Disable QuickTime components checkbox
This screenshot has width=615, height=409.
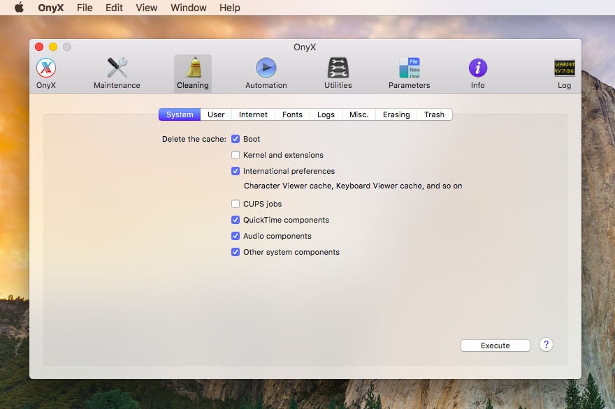(x=236, y=220)
